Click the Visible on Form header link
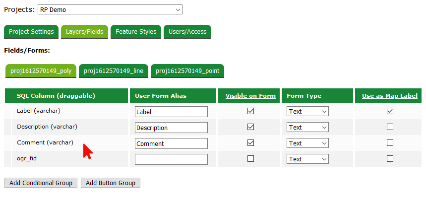 [x=250, y=96]
